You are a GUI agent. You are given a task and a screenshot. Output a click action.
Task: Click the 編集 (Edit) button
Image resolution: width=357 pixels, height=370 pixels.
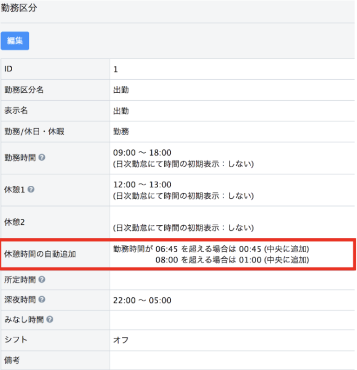tap(15, 41)
